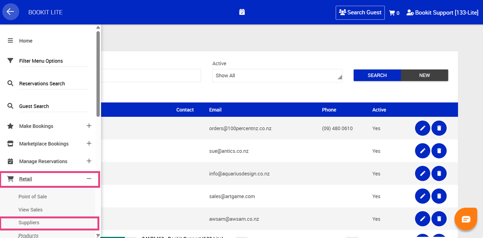This screenshot has width=483, height=238.
Task: Click sidebar scrollbar up arrow
Action: point(98,28)
